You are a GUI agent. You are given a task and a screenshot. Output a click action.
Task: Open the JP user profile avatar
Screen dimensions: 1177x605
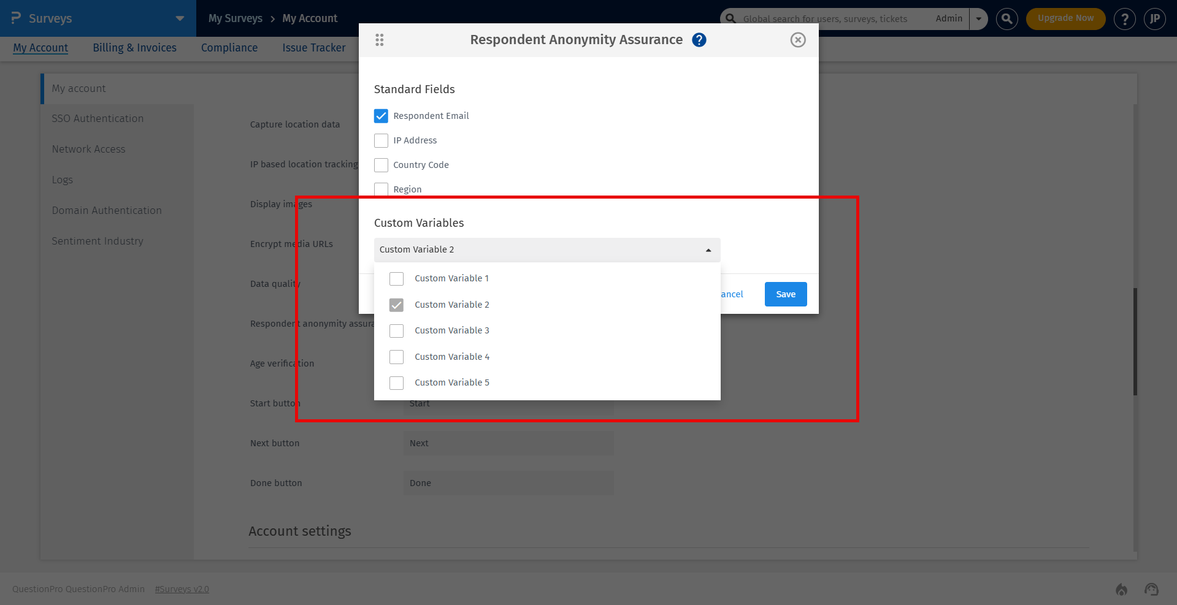point(1154,19)
